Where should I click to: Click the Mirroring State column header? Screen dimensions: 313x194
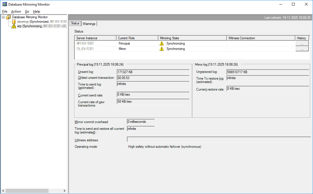point(192,38)
